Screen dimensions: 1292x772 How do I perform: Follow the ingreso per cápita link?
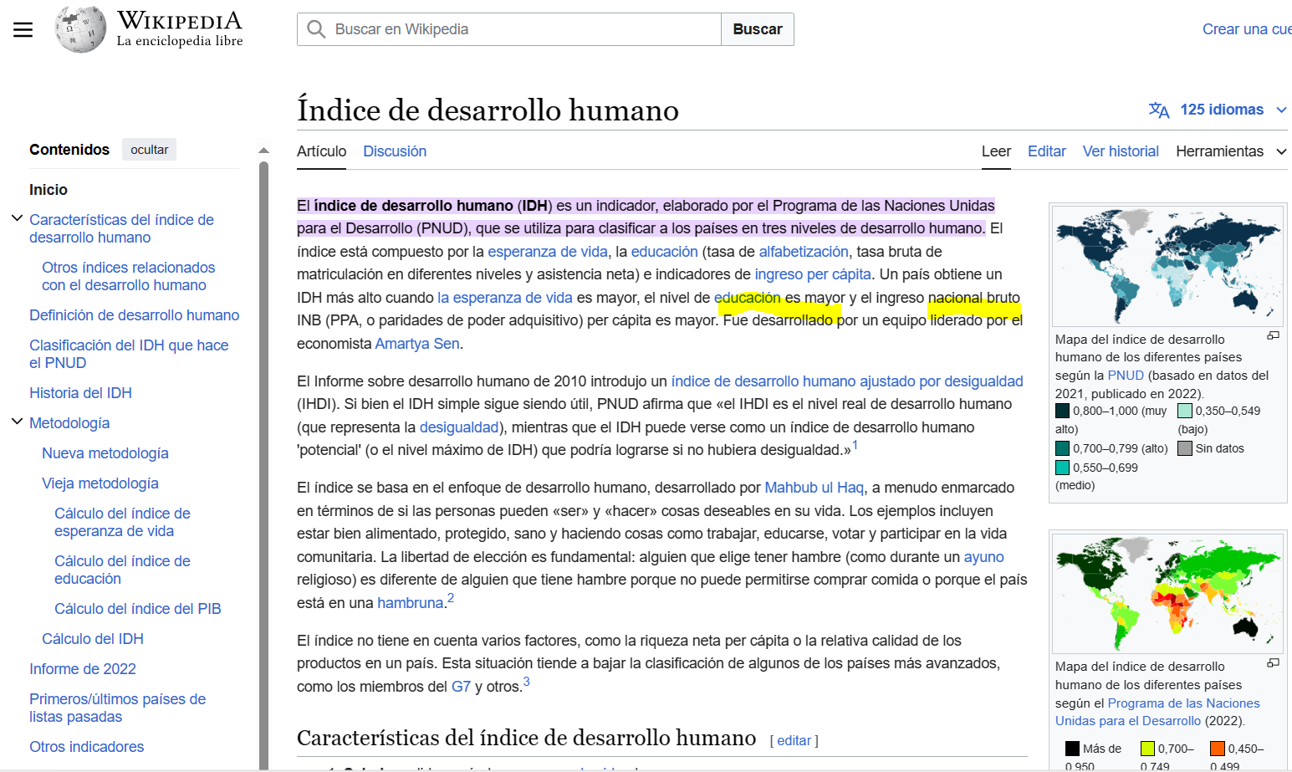point(813,274)
